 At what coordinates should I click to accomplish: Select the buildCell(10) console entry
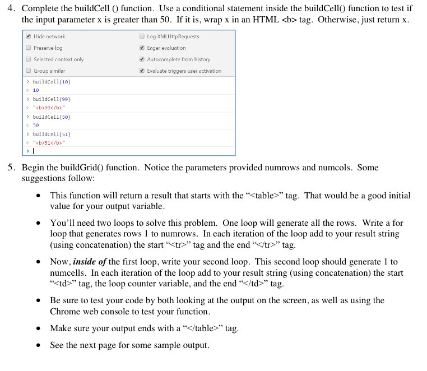click(52, 82)
